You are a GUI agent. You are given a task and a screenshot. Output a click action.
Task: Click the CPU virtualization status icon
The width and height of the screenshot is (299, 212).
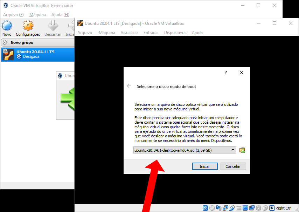[259, 208]
